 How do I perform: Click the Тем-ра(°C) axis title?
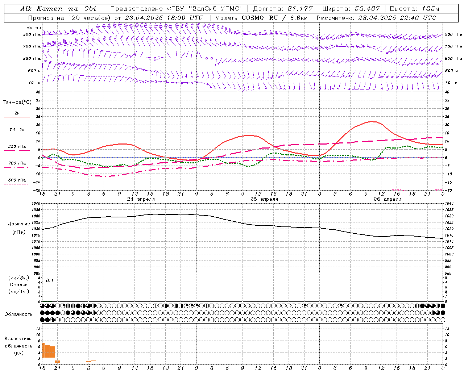[17, 103]
